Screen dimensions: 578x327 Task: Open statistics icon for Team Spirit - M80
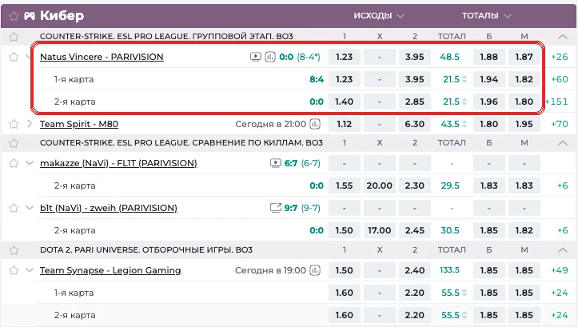pyautogui.click(x=315, y=124)
